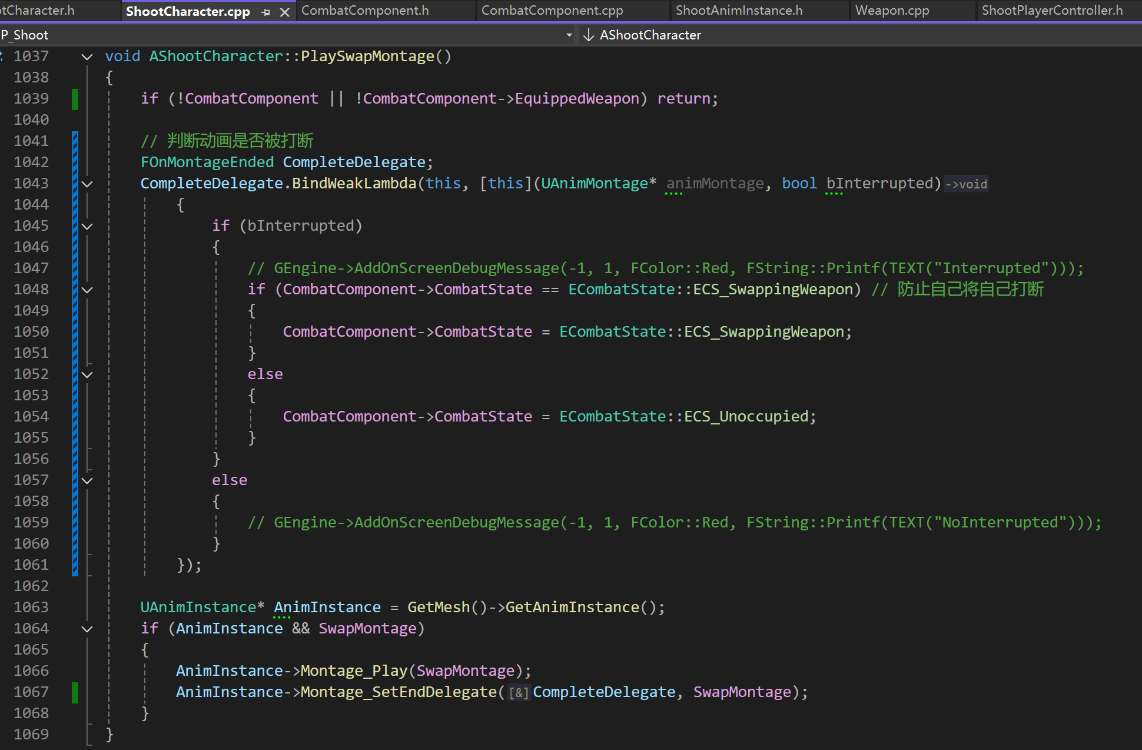The width and height of the screenshot is (1142, 750).
Task: Collapse the PlaySwapMontage function at line 1037
Action: point(87,57)
